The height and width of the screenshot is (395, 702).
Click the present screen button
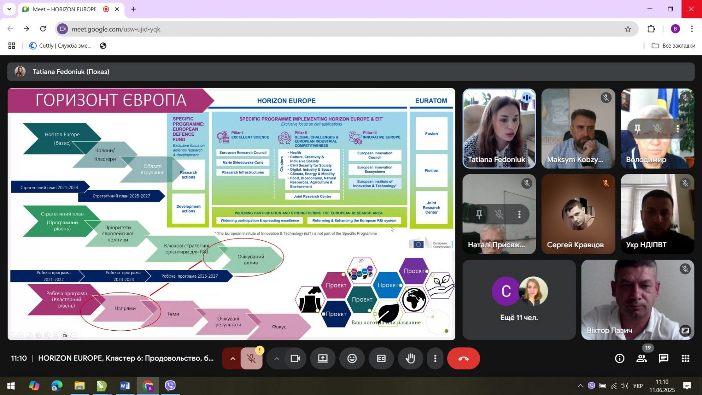click(323, 358)
